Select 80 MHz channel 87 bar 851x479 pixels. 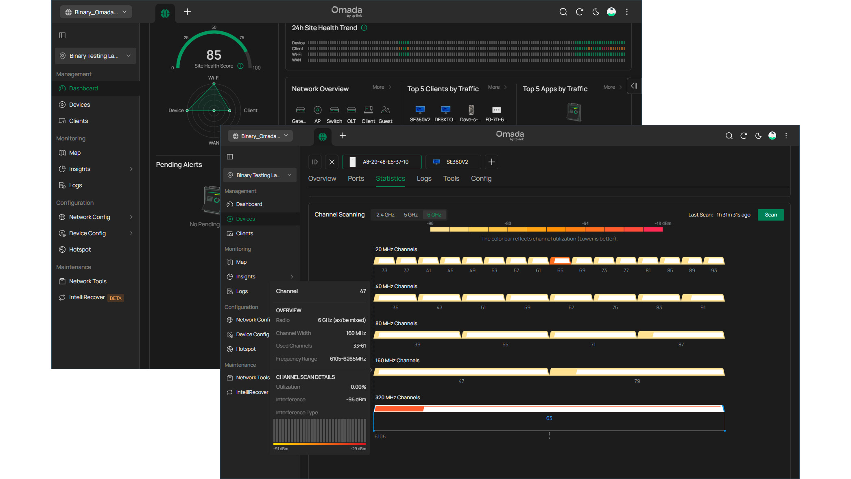(681, 335)
